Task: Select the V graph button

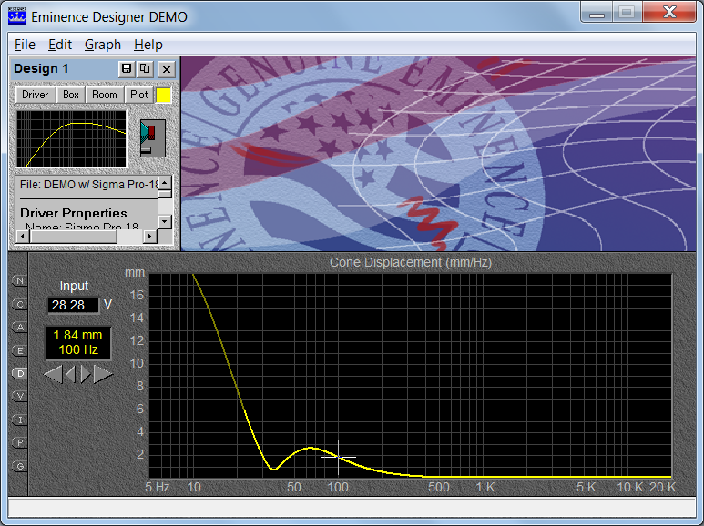Action: tap(20, 396)
